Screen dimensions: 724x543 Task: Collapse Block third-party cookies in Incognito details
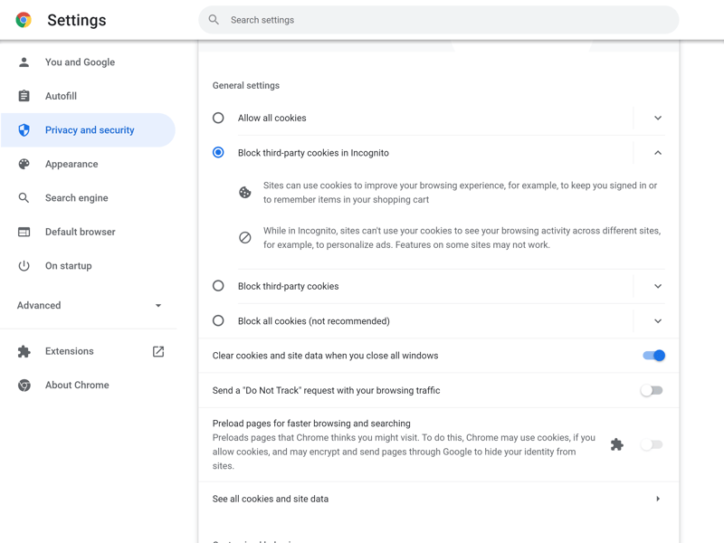[658, 153]
